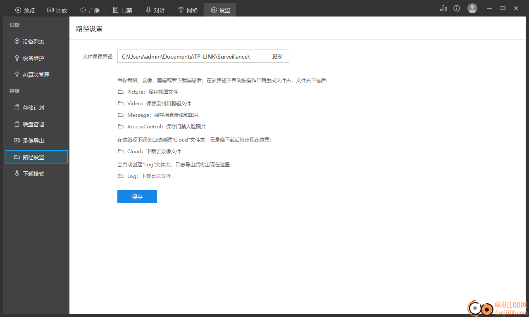Open 下载模式 download mode

36,174
